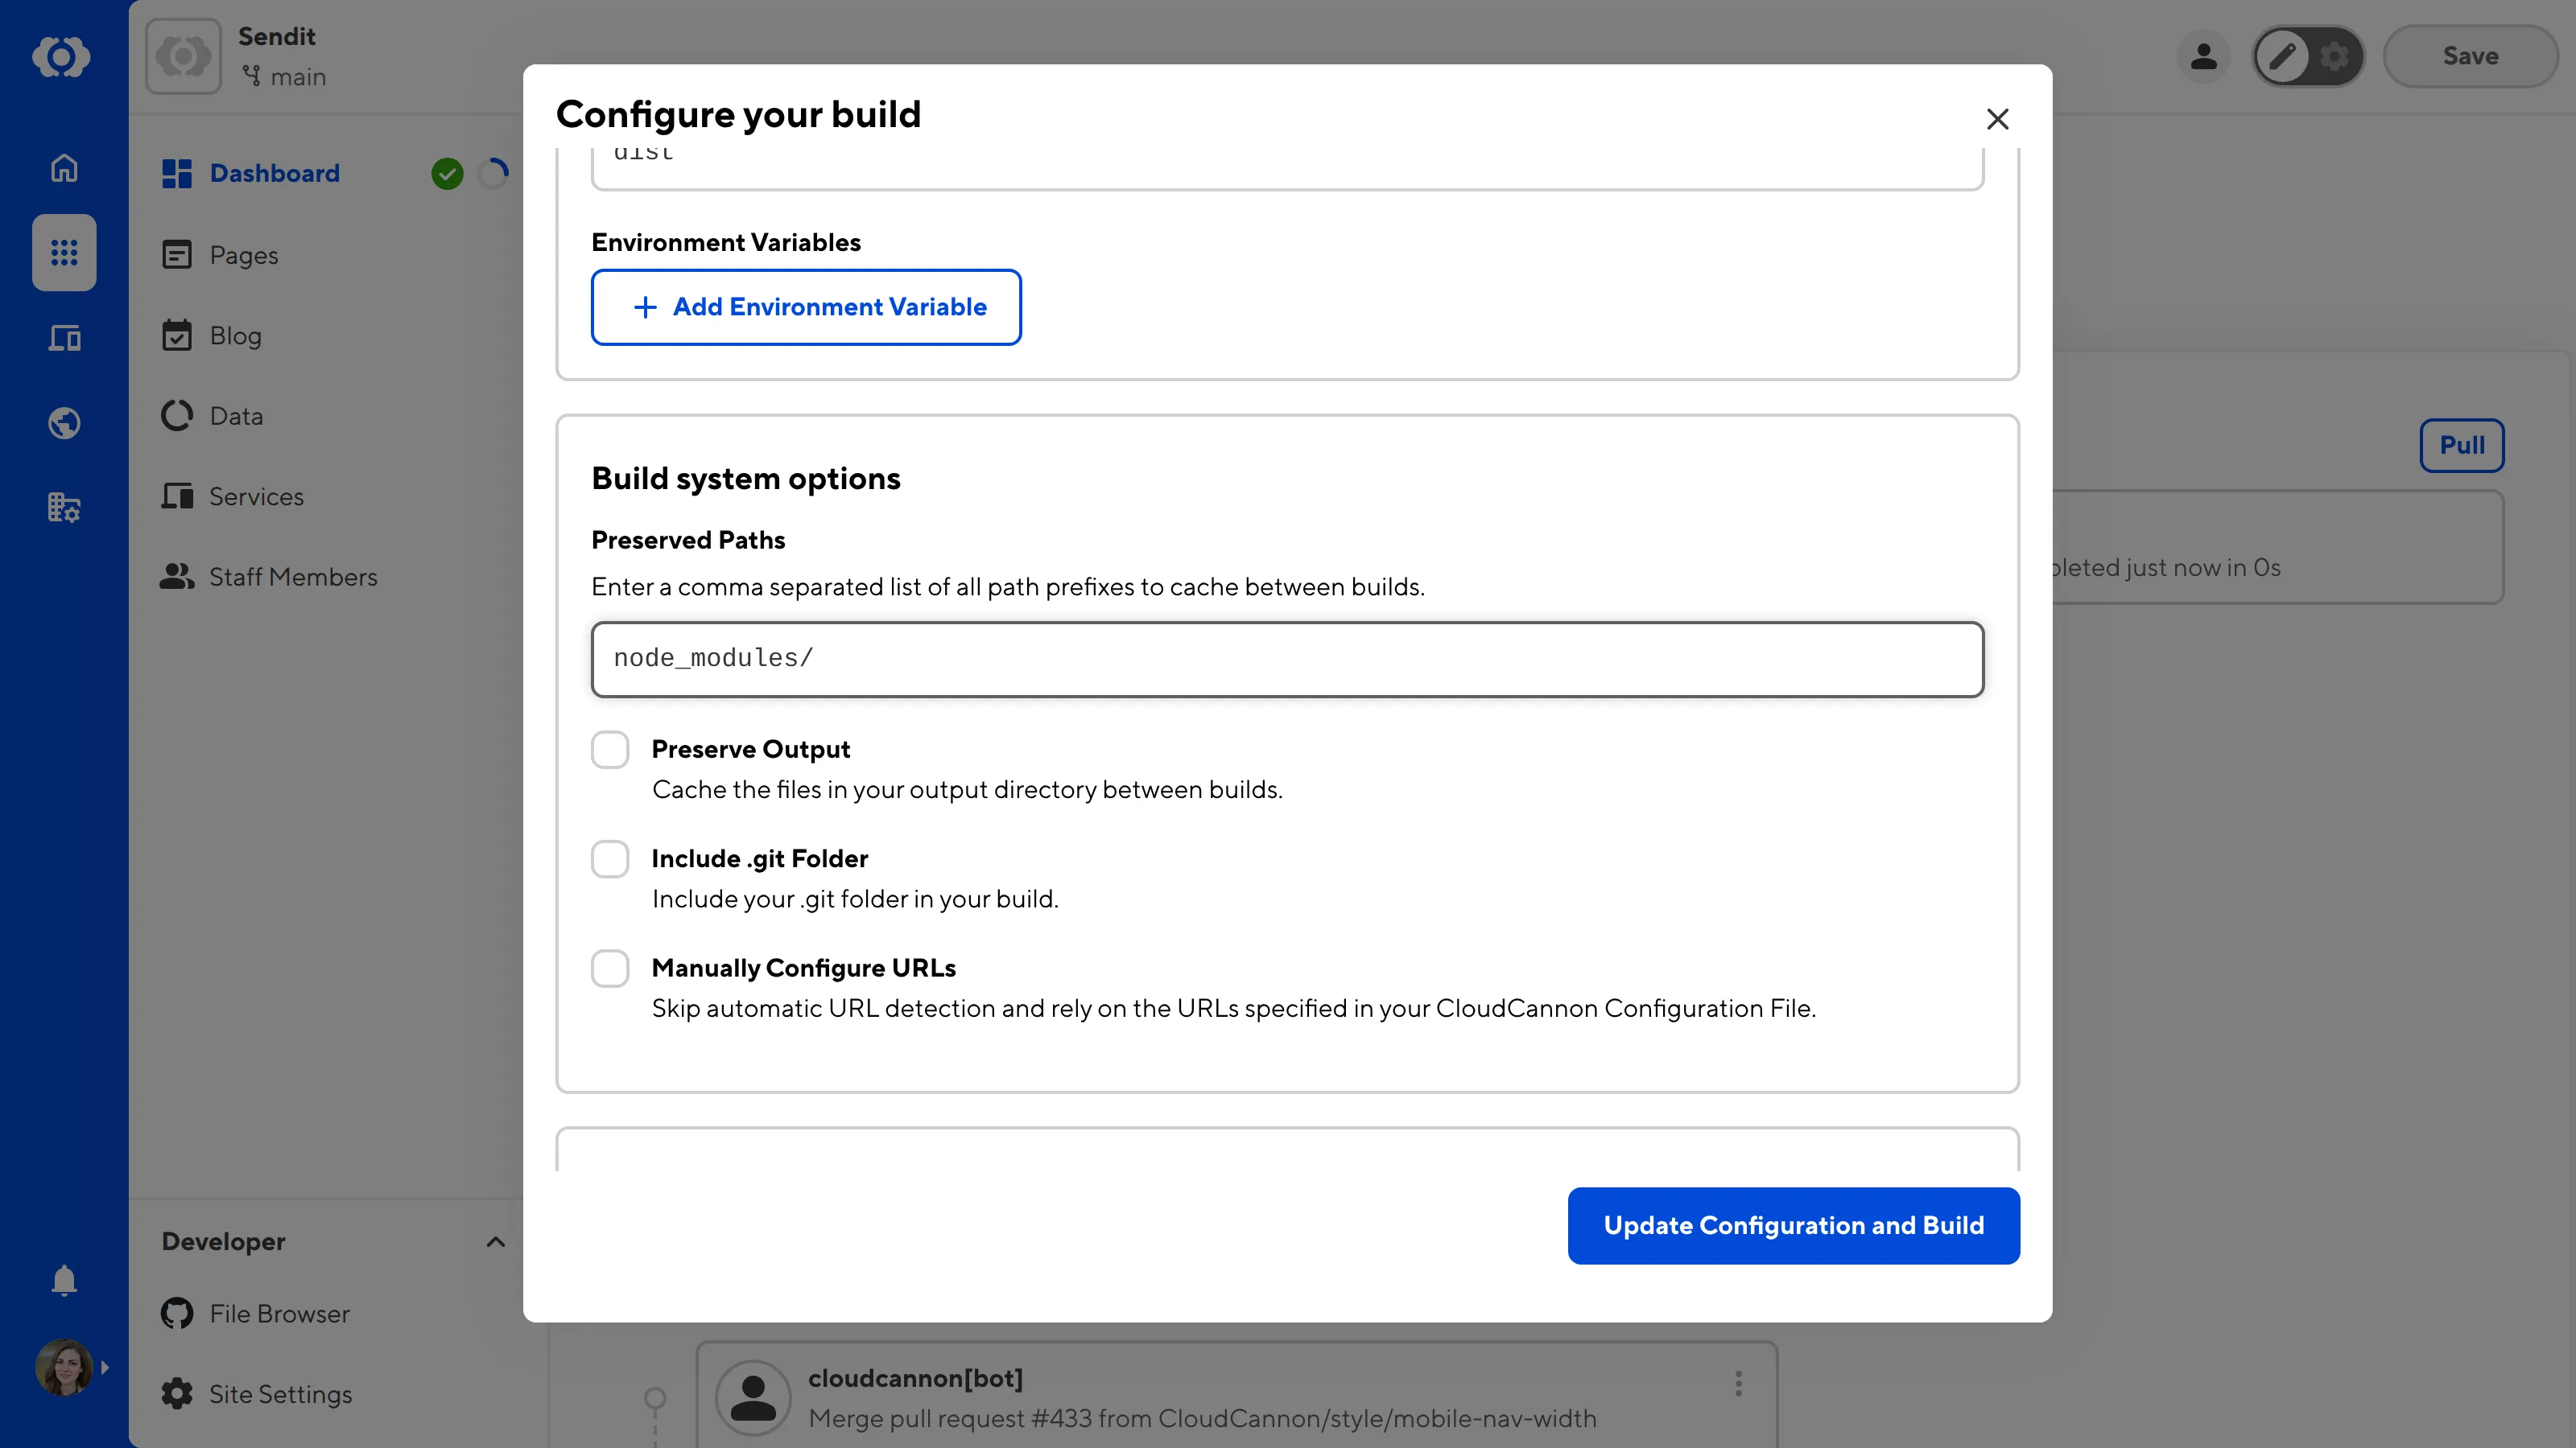Switch to the Pages section
Screen dimensions: 2576x1448
243,255
